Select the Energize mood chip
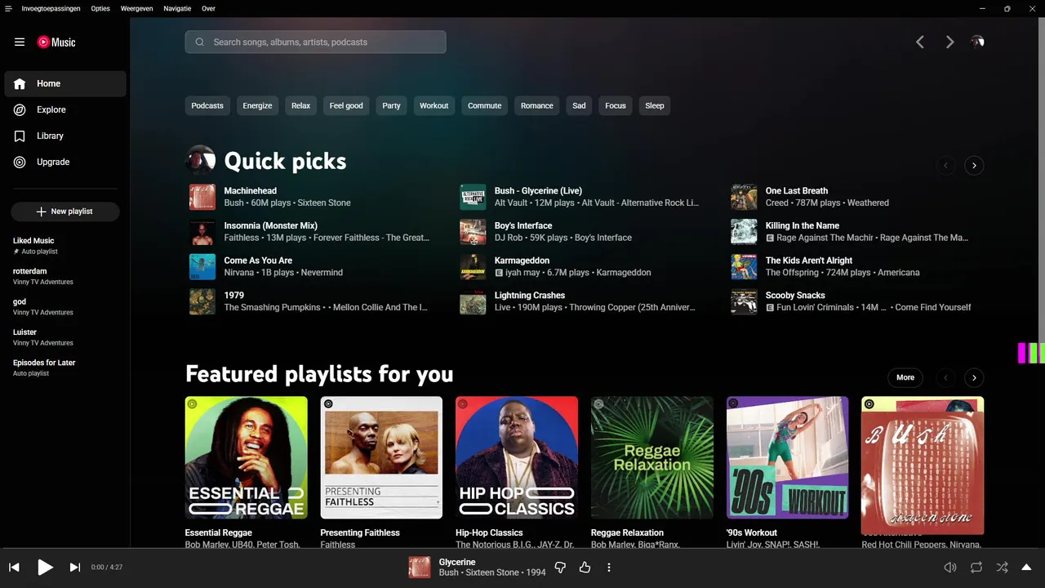The width and height of the screenshot is (1045, 588). 257,105
